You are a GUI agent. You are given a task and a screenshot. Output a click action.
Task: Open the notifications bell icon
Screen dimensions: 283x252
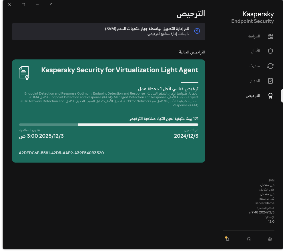227,239
